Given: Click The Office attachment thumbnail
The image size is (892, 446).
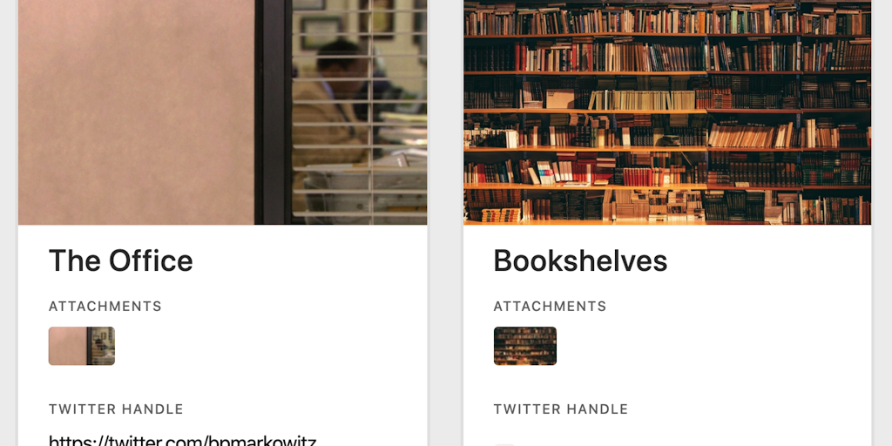Looking at the screenshot, I should (x=81, y=346).
